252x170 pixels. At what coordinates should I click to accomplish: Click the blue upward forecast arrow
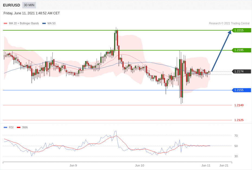pos(221,51)
